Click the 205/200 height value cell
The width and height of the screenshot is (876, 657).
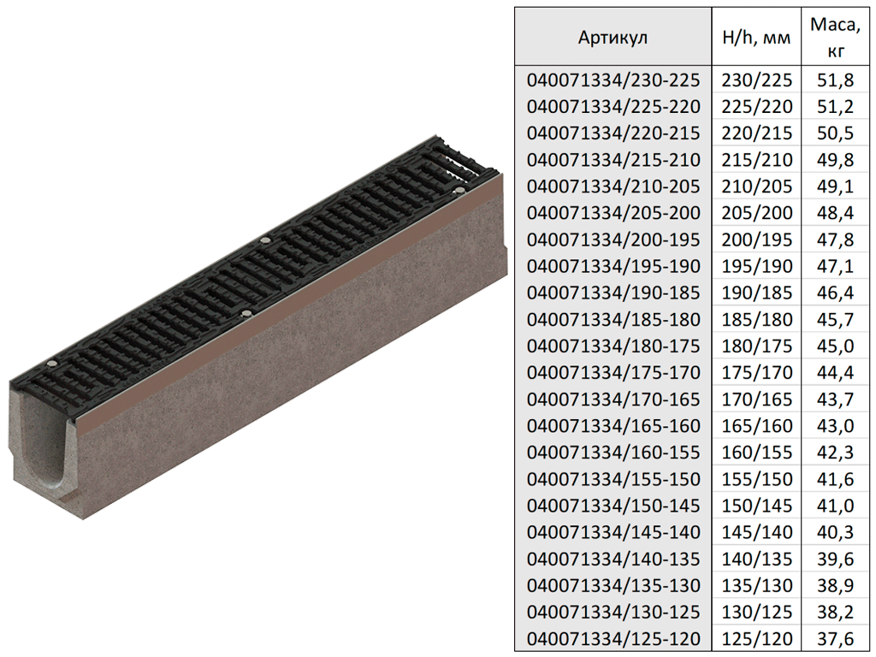(756, 213)
